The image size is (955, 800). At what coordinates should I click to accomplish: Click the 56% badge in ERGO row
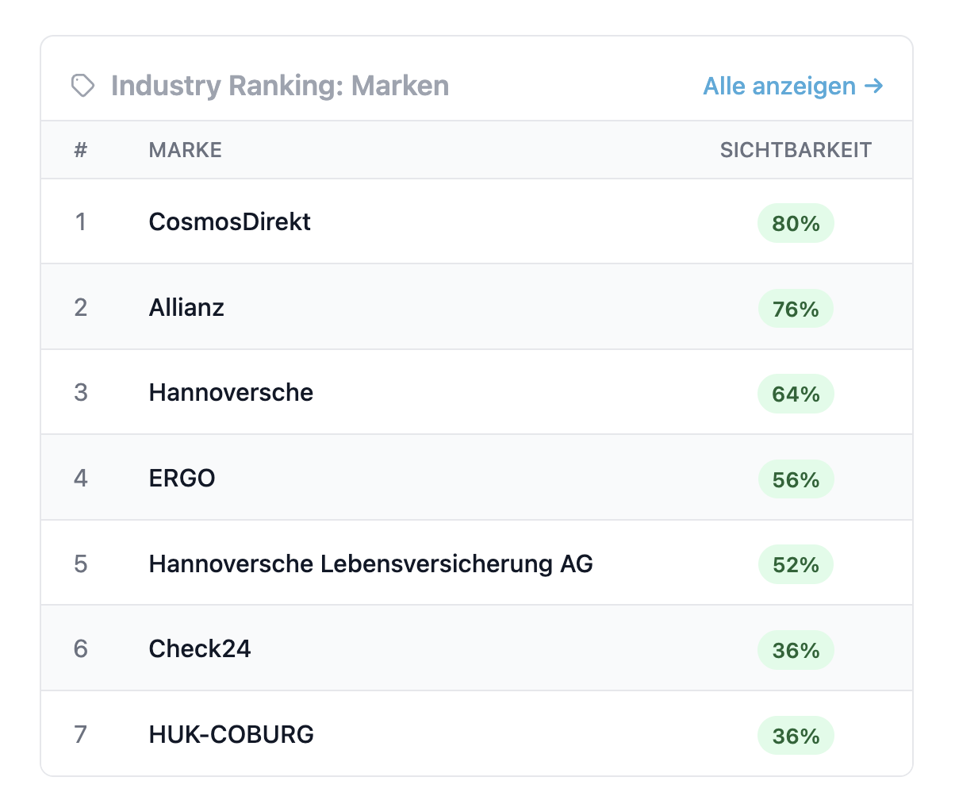[796, 479]
